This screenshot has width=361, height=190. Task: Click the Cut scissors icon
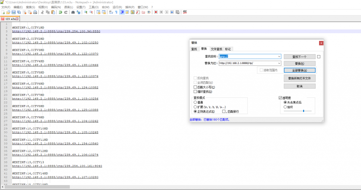pyautogui.click(x=42, y=12)
